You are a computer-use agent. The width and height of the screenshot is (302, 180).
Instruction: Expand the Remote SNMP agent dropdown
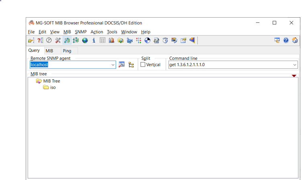coord(113,65)
